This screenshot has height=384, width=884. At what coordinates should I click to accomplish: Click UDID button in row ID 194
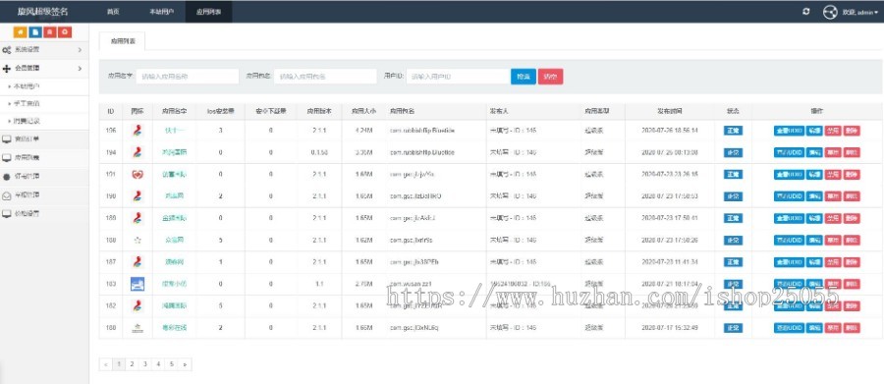point(789,152)
